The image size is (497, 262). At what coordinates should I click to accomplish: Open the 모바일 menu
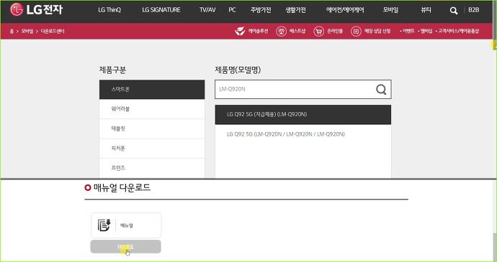[390, 10]
